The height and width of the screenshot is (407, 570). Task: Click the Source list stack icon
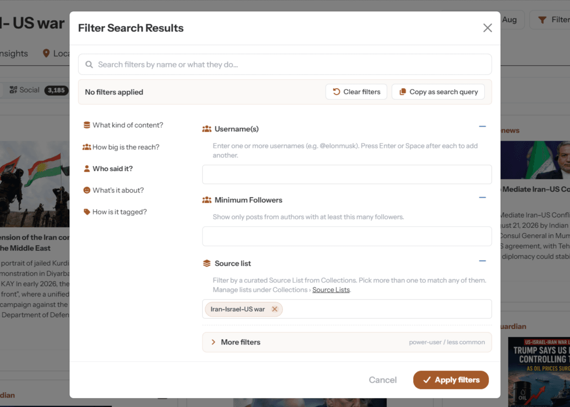207,264
